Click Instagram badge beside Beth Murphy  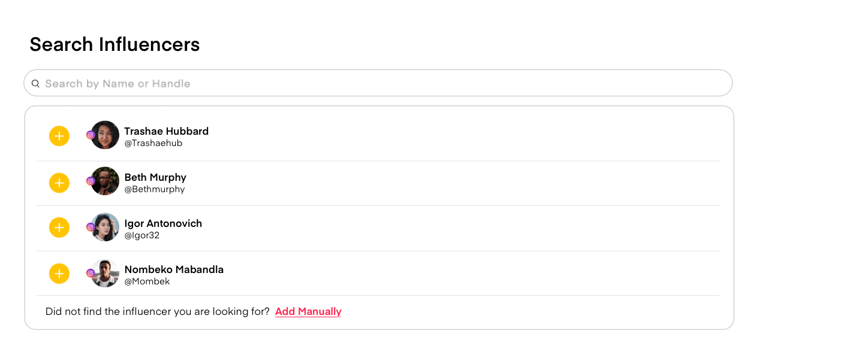[x=91, y=181]
